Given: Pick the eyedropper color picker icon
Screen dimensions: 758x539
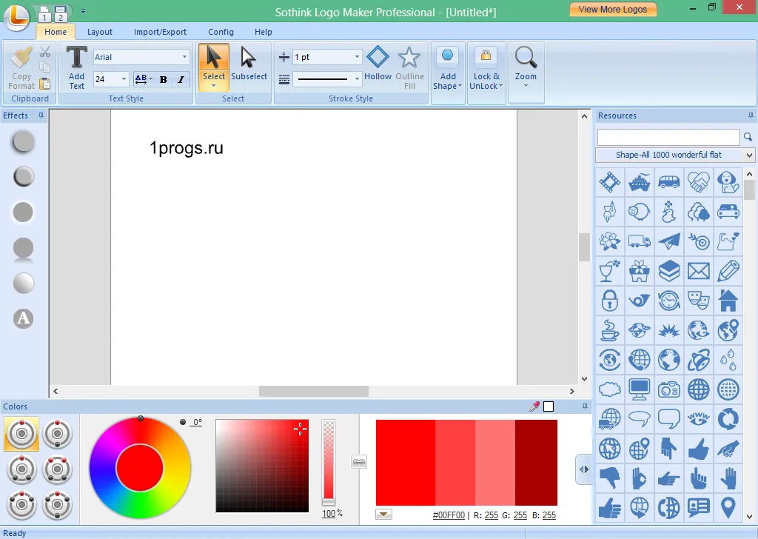Looking at the screenshot, I should tap(534, 406).
